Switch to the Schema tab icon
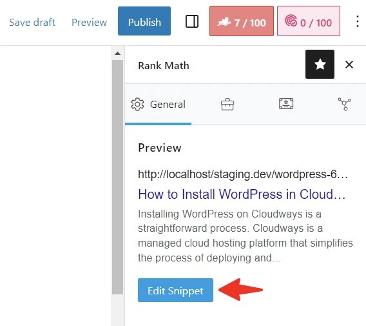 (286, 104)
